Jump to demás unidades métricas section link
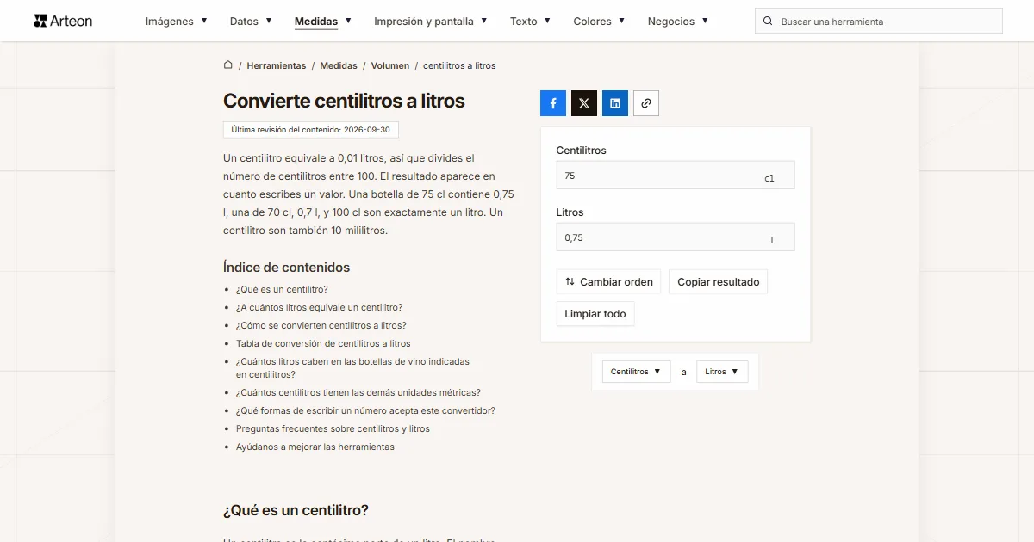This screenshot has width=1034, height=542. [358, 392]
